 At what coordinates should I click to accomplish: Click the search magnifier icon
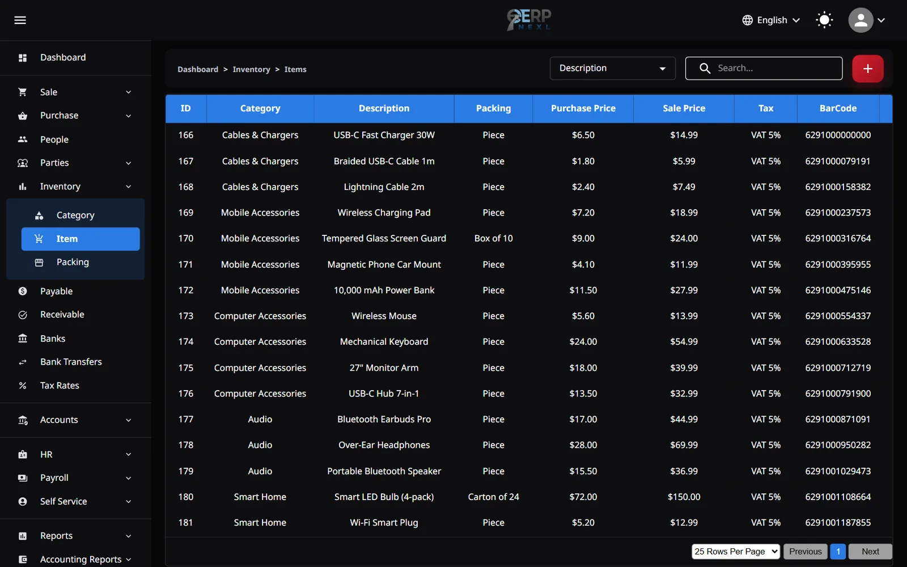(x=705, y=69)
